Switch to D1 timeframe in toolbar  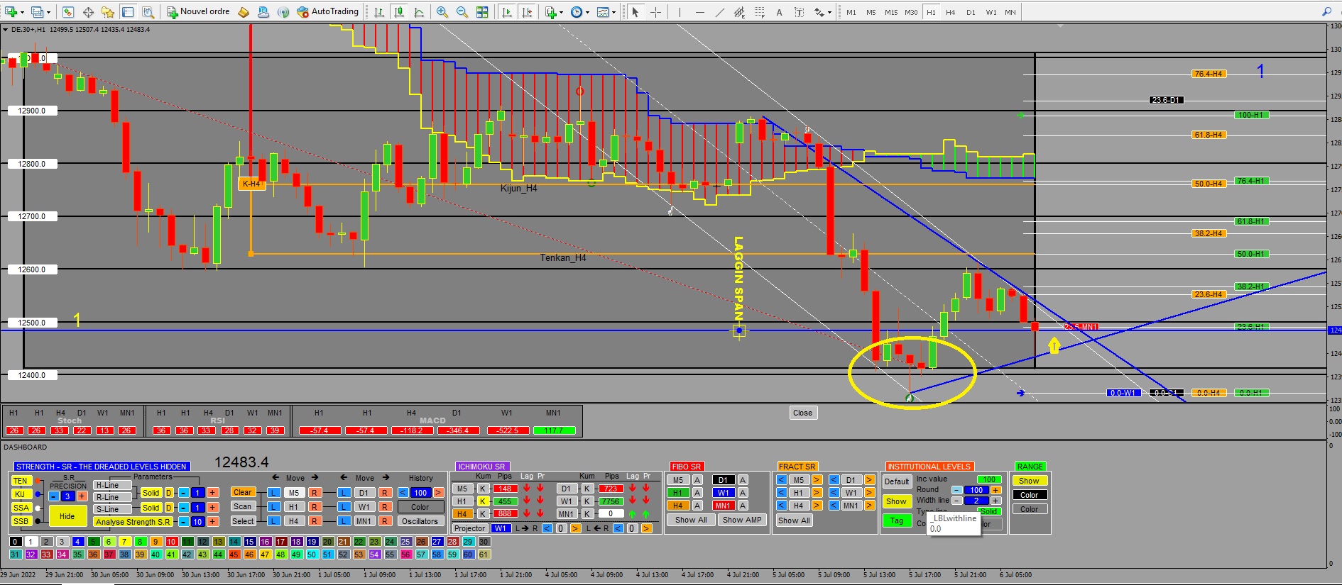(971, 12)
